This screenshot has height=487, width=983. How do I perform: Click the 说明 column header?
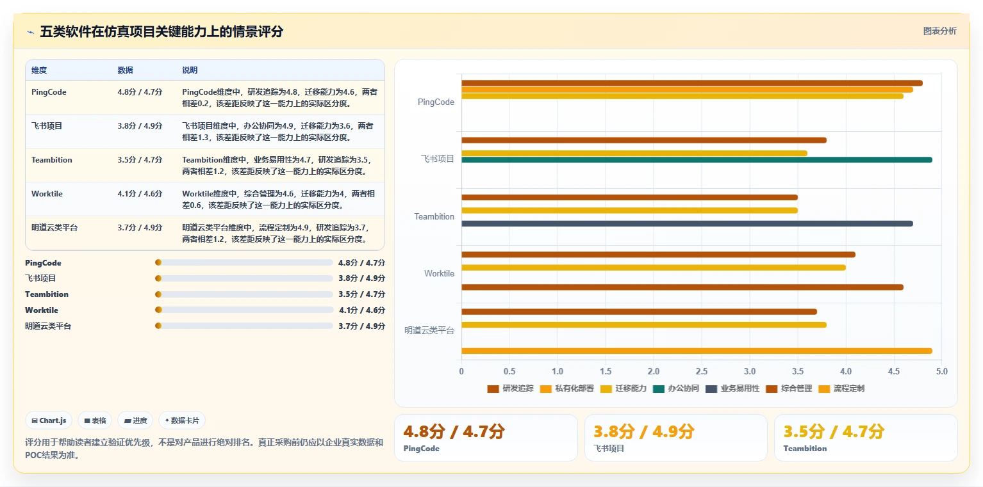click(x=190, y=70)
